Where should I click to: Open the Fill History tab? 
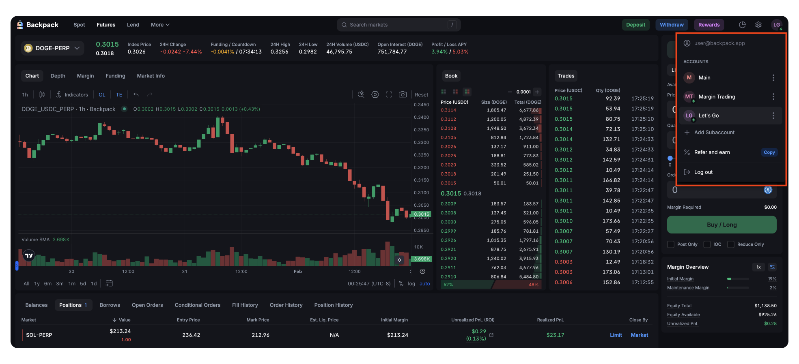pyautogui.click(x=245, y=305)
